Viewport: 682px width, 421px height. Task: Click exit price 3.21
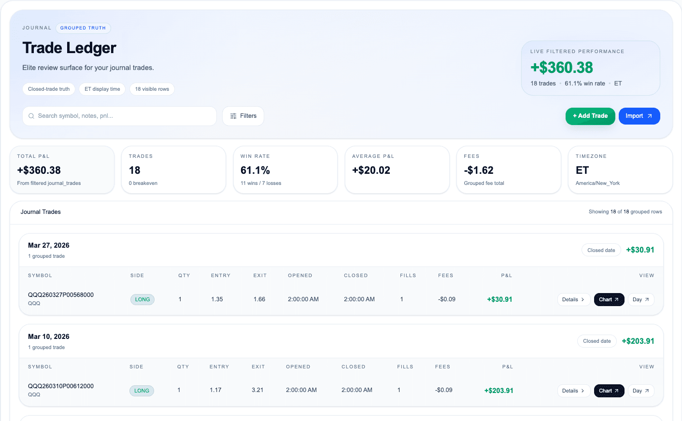click(x=257, y=390)
